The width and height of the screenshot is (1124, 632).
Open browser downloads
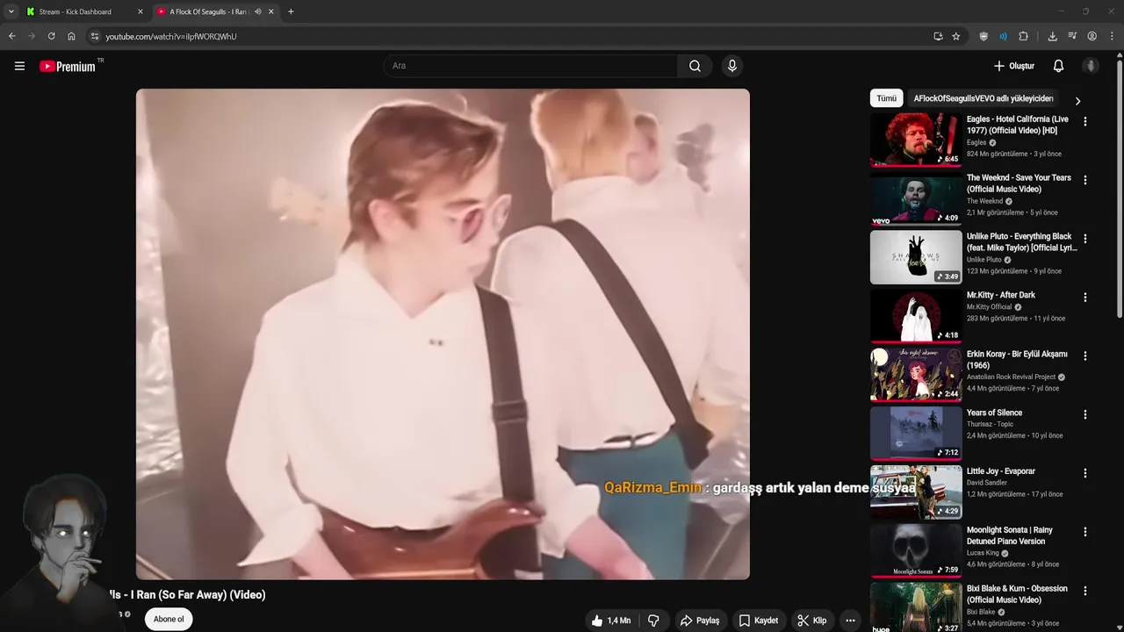[x=1052, y=36]
